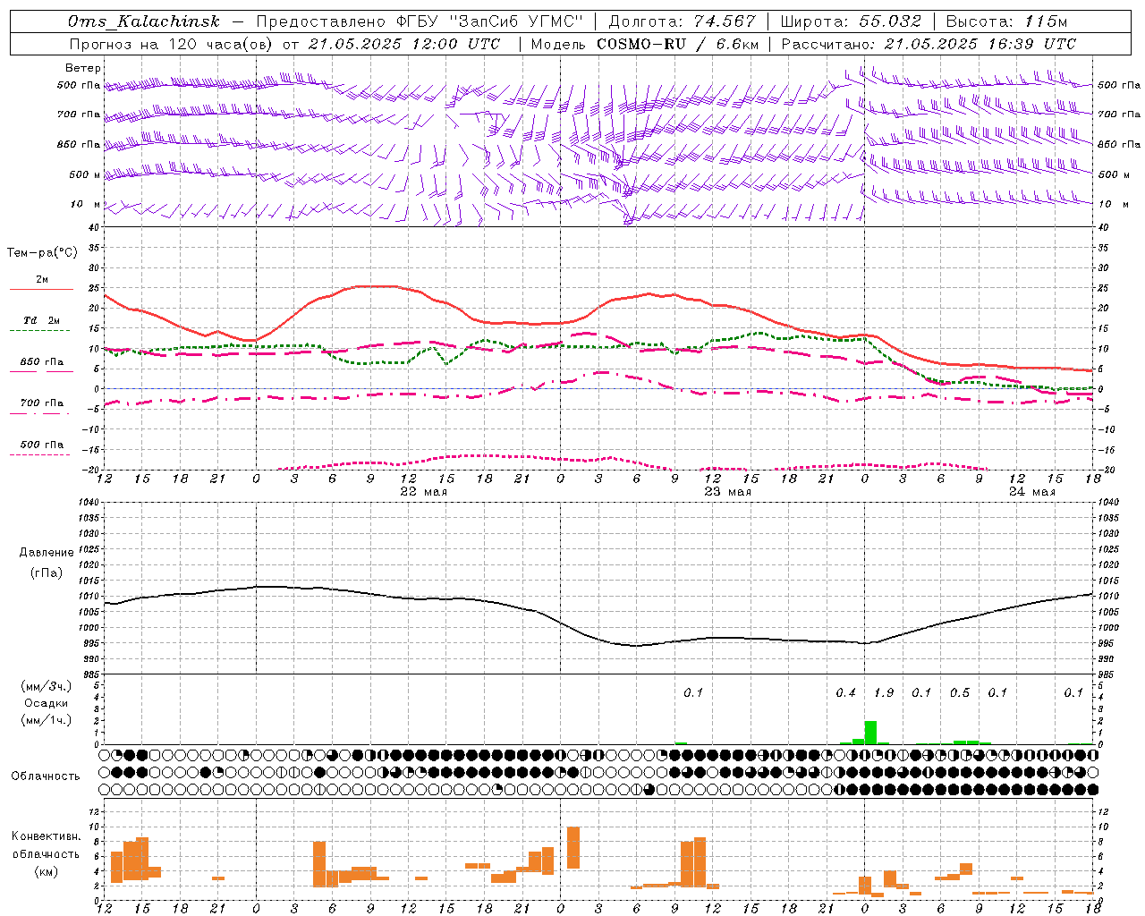Viewport: 1145px width, 916px height.
Task: Click the station title Oms_Kalachinsk
Action: pyautogui.click(x=143, y=21)
